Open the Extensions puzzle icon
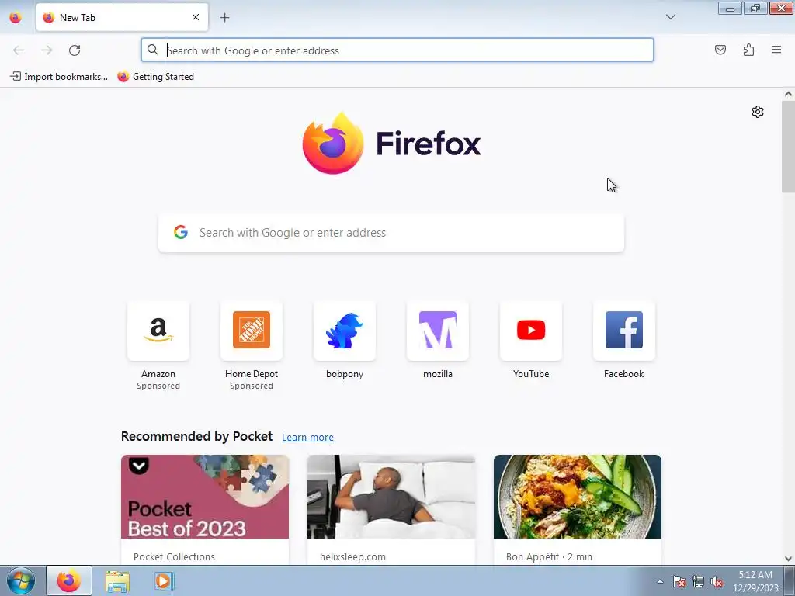 coord(748,50)
